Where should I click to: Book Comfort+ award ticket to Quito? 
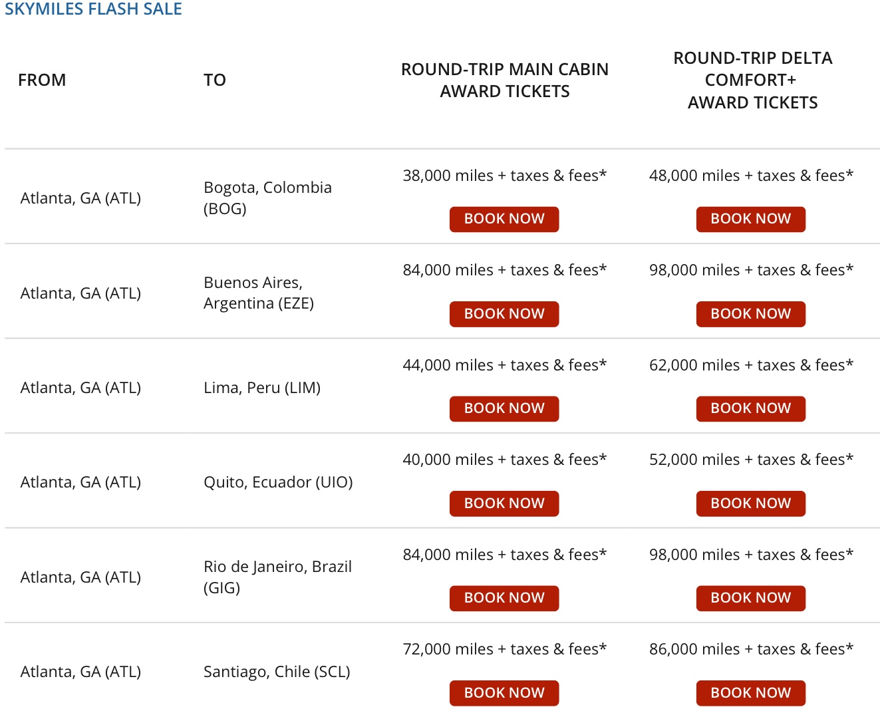point(750,503)
